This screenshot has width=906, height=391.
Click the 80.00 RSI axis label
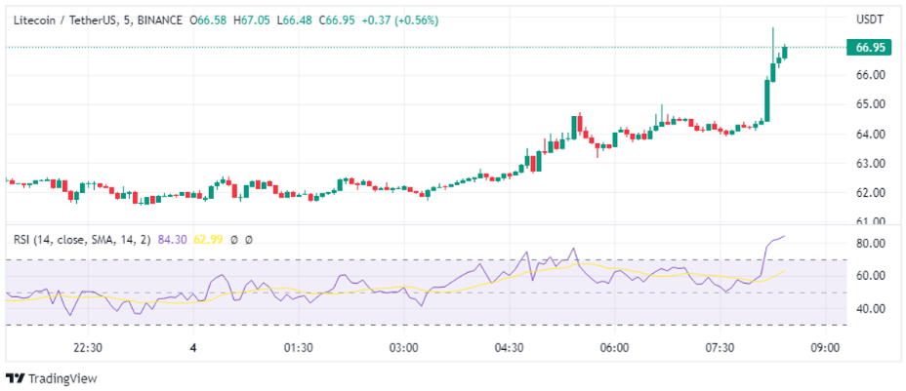tap(870, 244)
